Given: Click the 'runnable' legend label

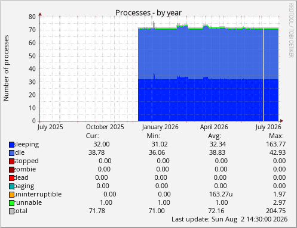Looking at the screenshot, I should pos(28,202).
